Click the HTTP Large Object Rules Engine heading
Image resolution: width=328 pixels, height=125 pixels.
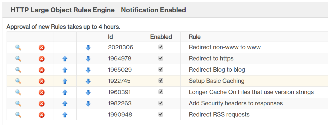point(62,10)
